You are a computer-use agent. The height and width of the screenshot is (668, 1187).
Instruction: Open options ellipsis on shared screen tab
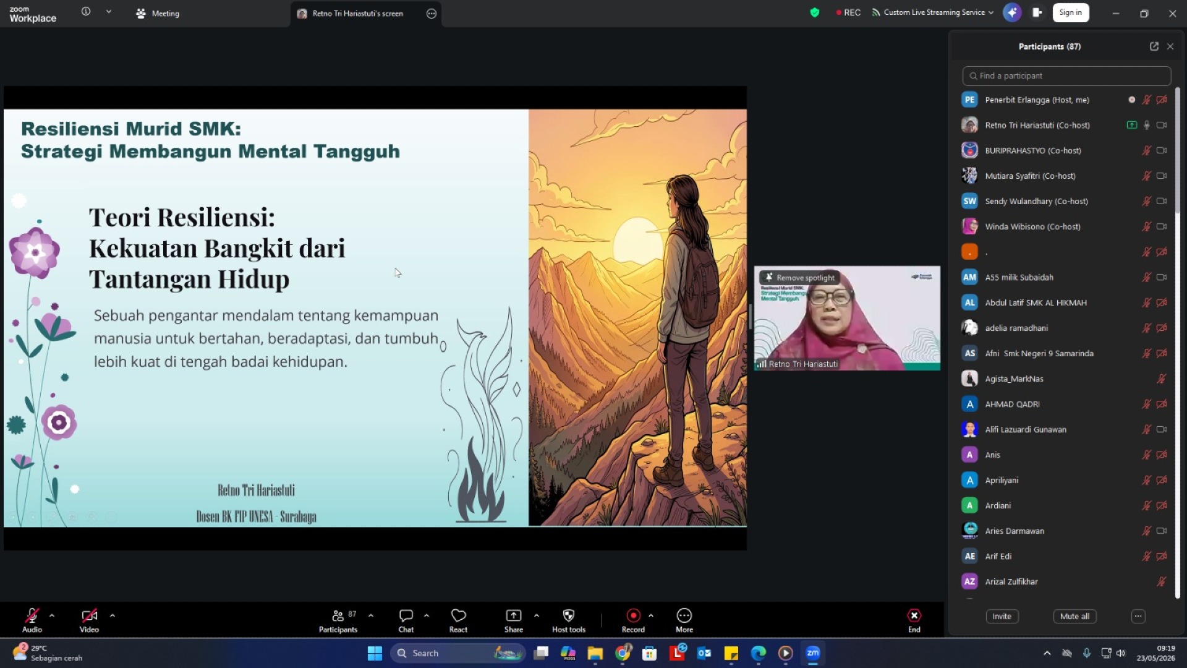432,14
